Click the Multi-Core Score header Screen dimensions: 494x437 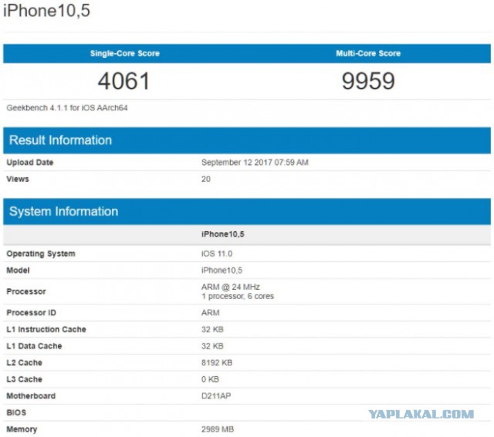[x=368, y=53]
